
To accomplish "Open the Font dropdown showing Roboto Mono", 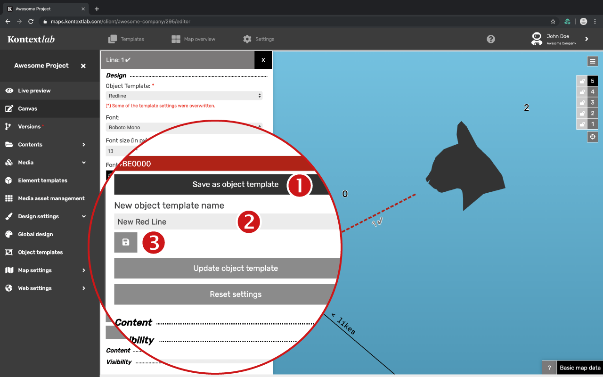I will tap(184, 127).
